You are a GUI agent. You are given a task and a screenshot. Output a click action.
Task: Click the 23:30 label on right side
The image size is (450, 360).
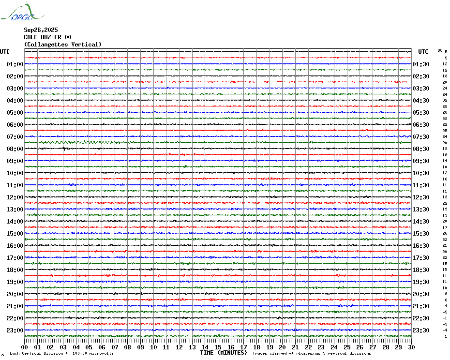pyautogui.click(x=421, y=330)
